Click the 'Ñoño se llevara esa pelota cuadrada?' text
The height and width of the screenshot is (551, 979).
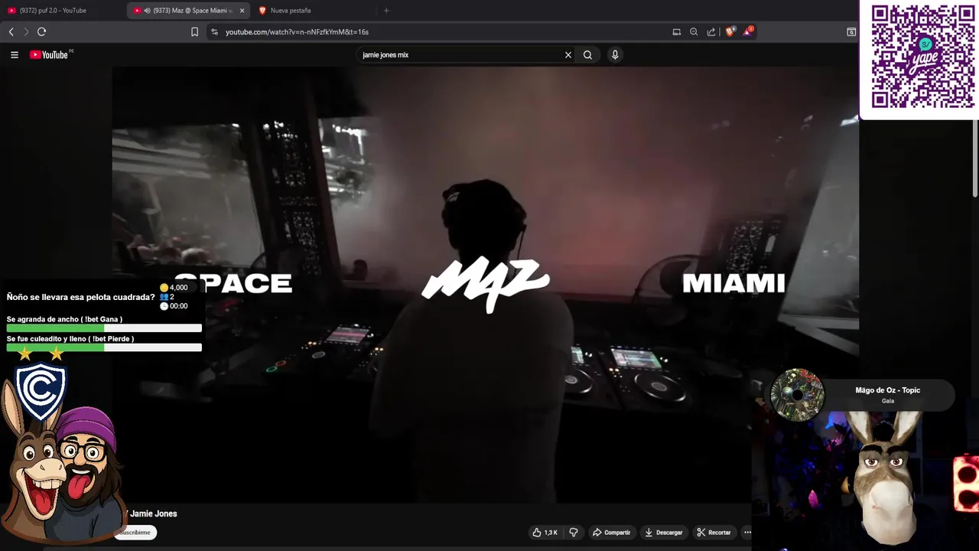pos(80,297)
